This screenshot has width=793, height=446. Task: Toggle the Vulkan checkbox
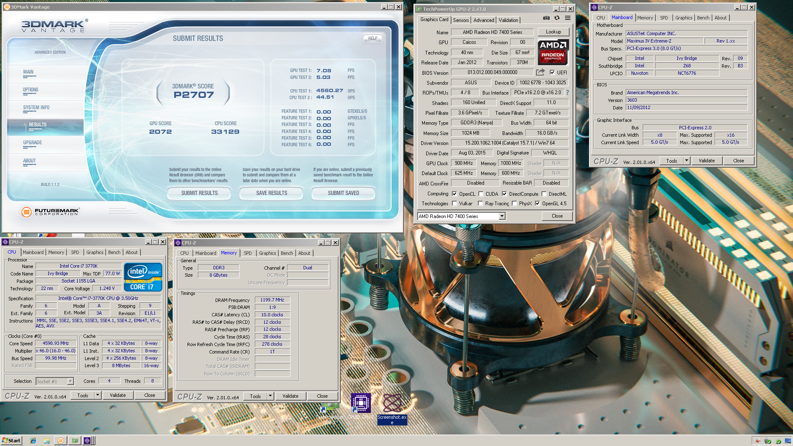(454, 203)
